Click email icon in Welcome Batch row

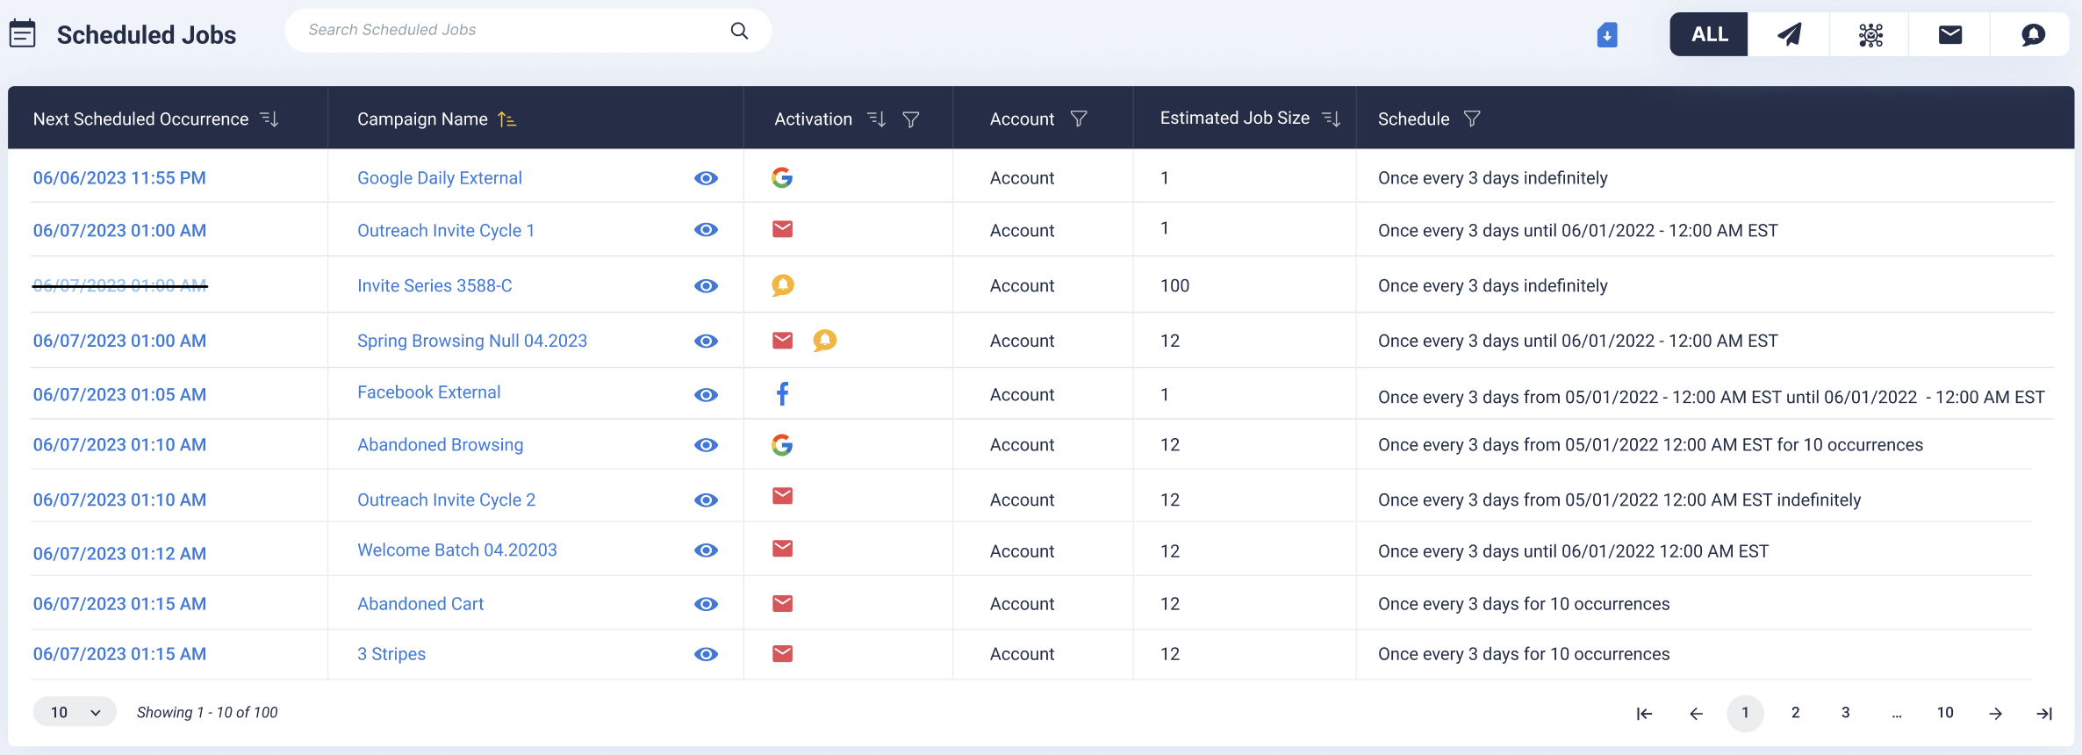[x=782, y=549]
